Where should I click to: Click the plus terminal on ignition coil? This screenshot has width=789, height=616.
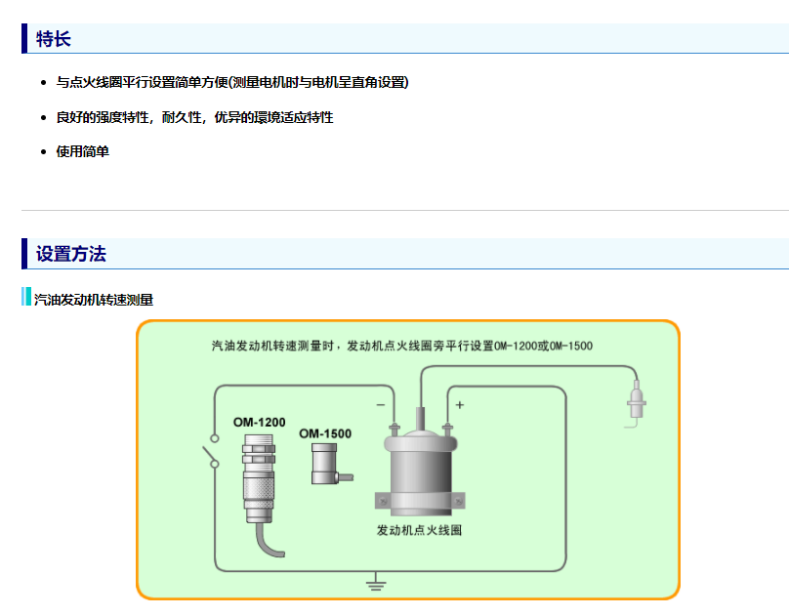pos(447,427)
